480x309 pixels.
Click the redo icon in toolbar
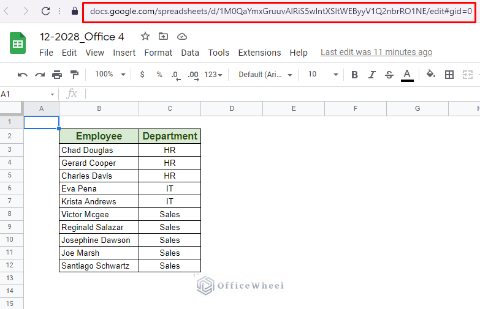click(40, 75)
